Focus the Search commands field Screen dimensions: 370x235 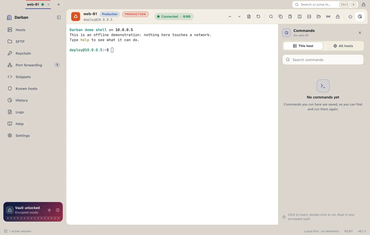[x=323, y=60]
